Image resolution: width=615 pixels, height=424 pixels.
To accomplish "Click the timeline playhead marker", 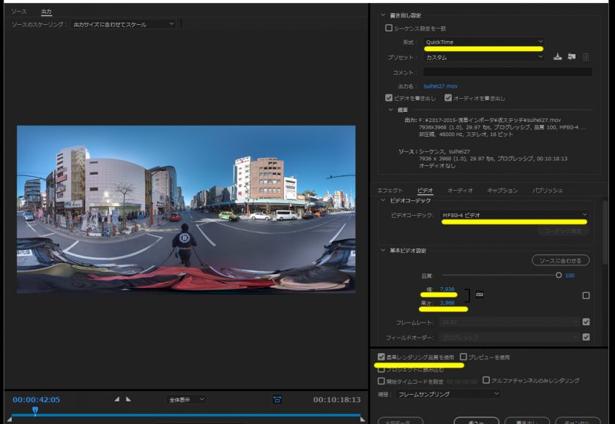I will coord(35,410).
